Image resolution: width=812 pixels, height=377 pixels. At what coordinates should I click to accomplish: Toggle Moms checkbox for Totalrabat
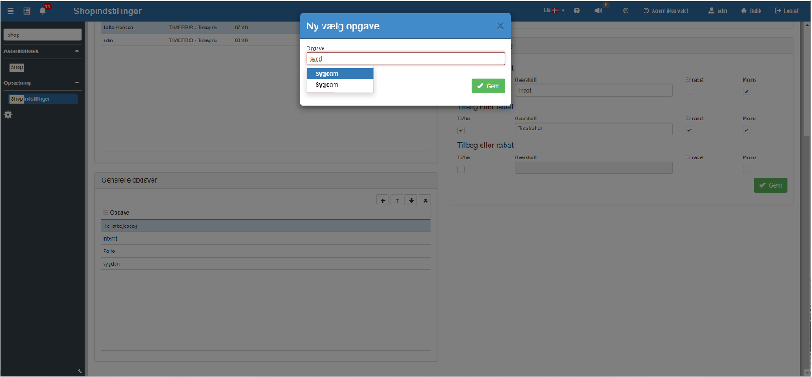tap(746, 130)
